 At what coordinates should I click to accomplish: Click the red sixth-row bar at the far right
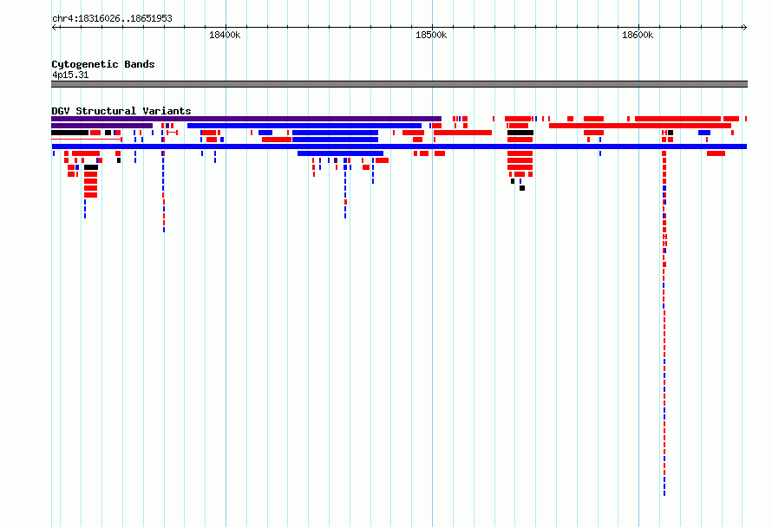(x=716, y=153)
